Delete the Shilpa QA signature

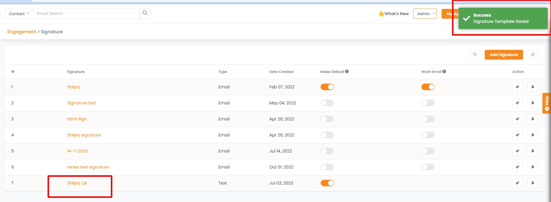(533, 183)
